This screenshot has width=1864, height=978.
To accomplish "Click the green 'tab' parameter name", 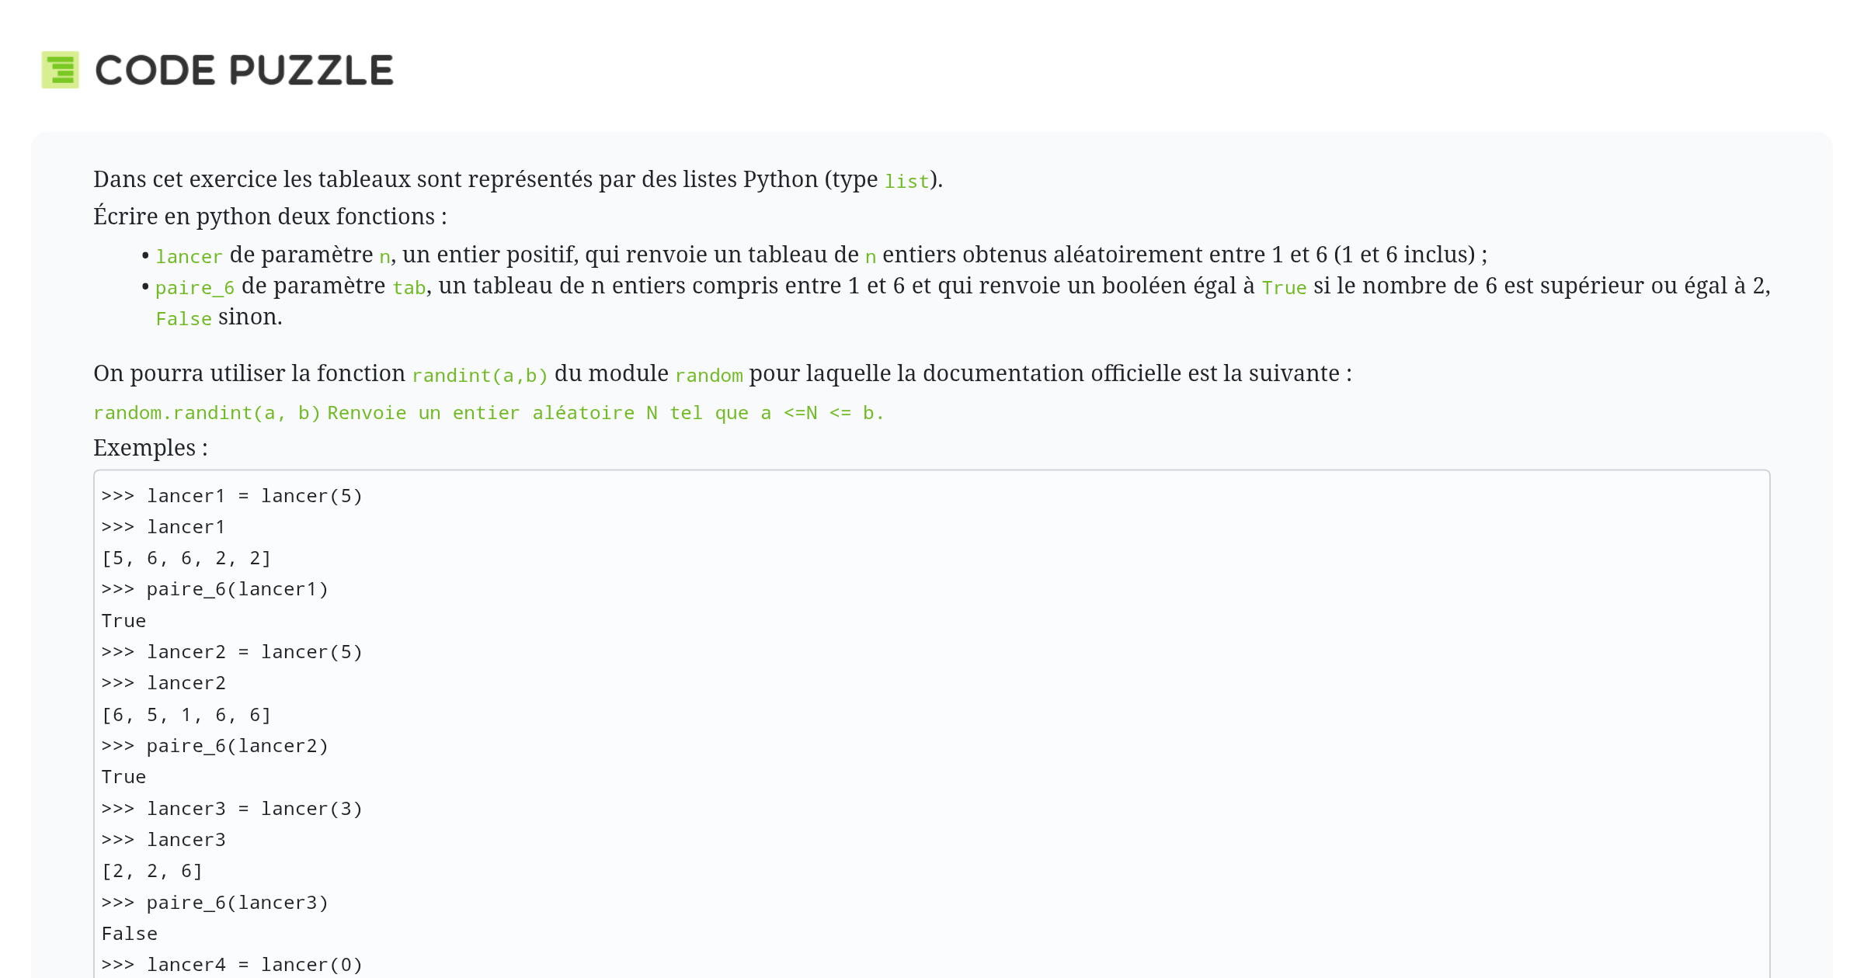I will (x=409, y=287).
